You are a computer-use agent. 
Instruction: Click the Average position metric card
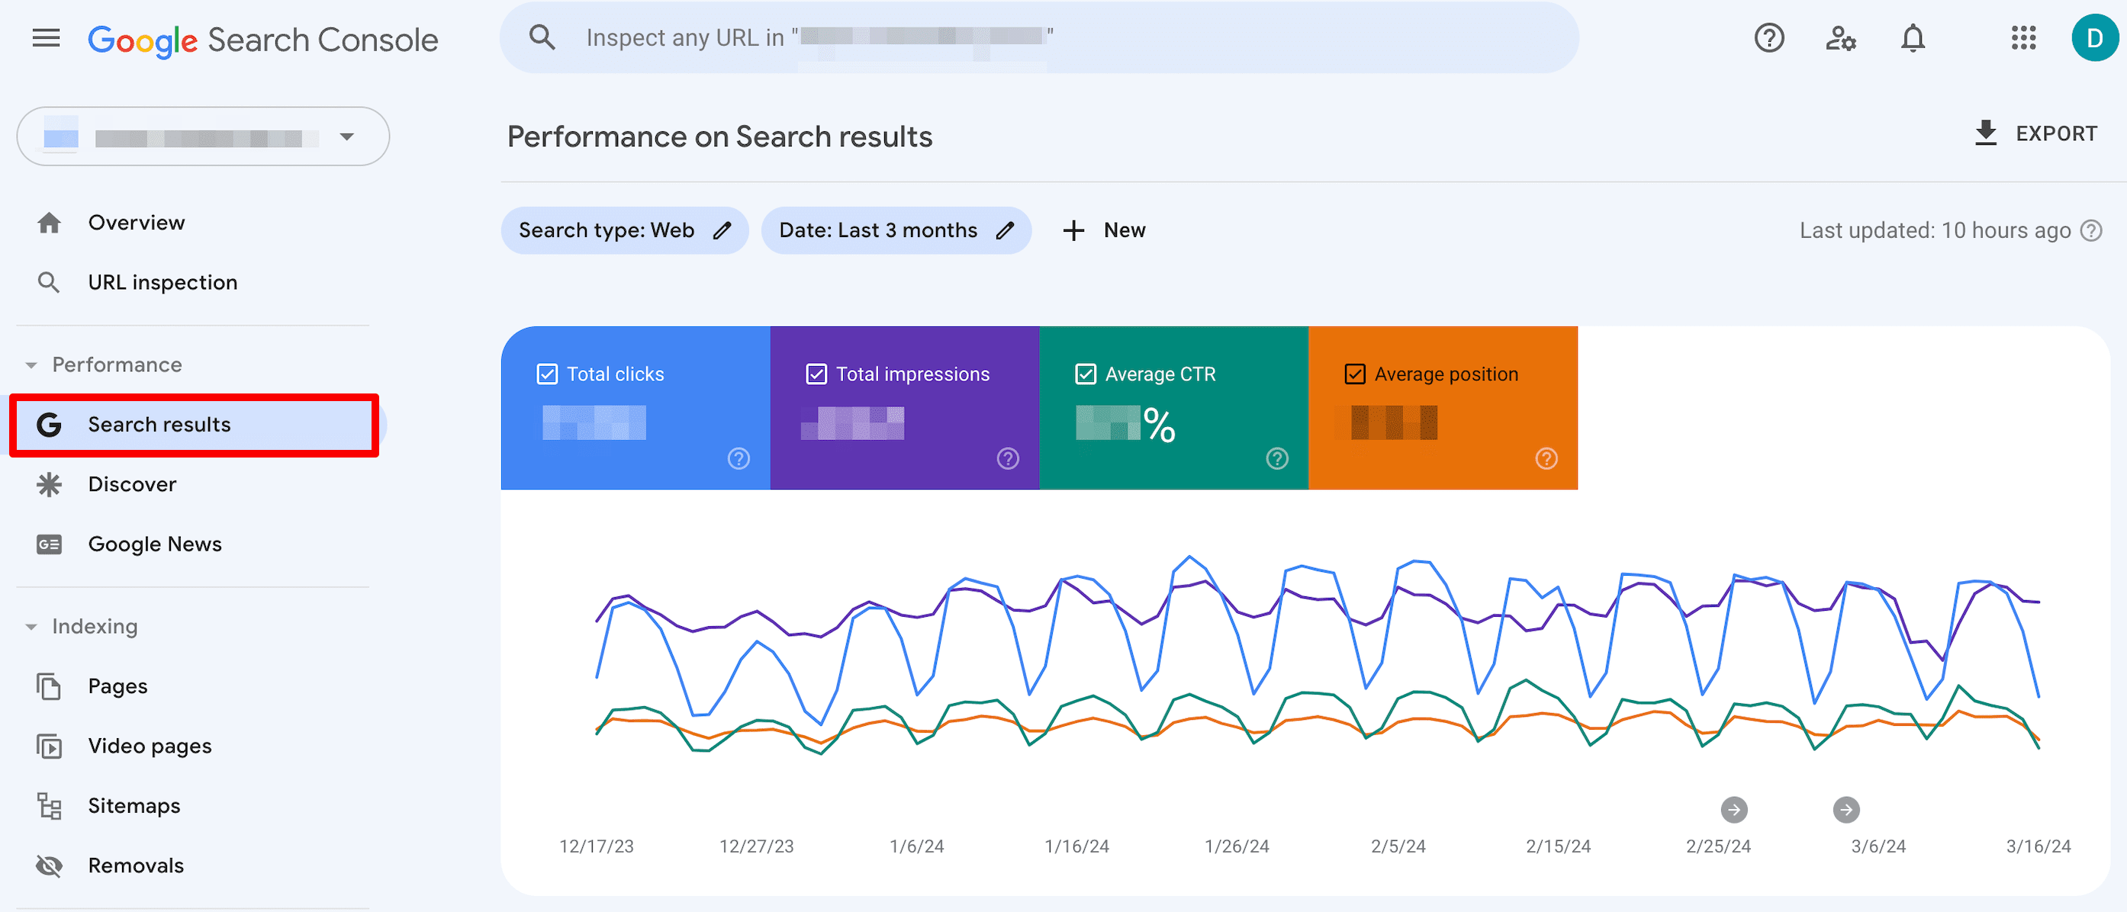pyautogui.click(x=1443, y=406)
